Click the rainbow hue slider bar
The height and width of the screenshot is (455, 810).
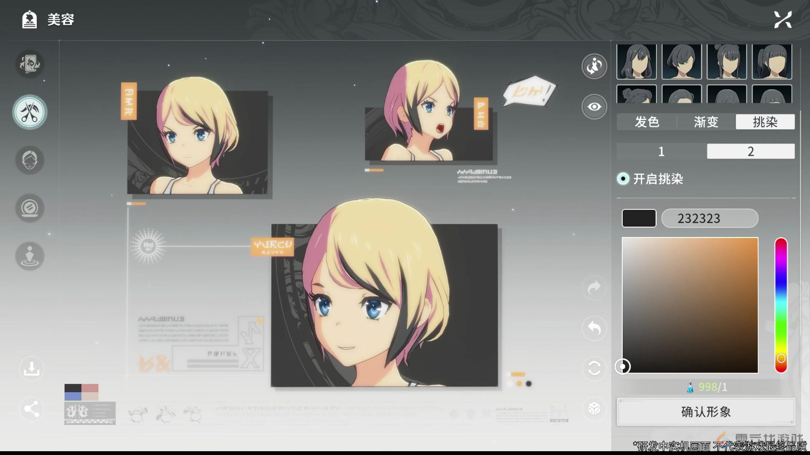pos(781,305)
